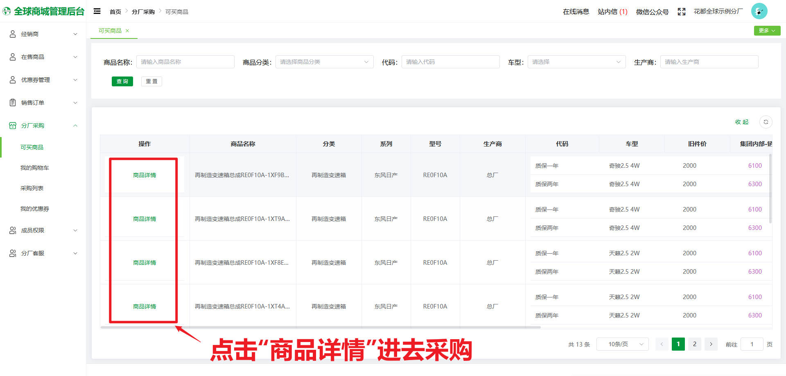Expand the 分厂客服 sidebar section
Viewport: 786px width, 376px height.
(75, 253)
